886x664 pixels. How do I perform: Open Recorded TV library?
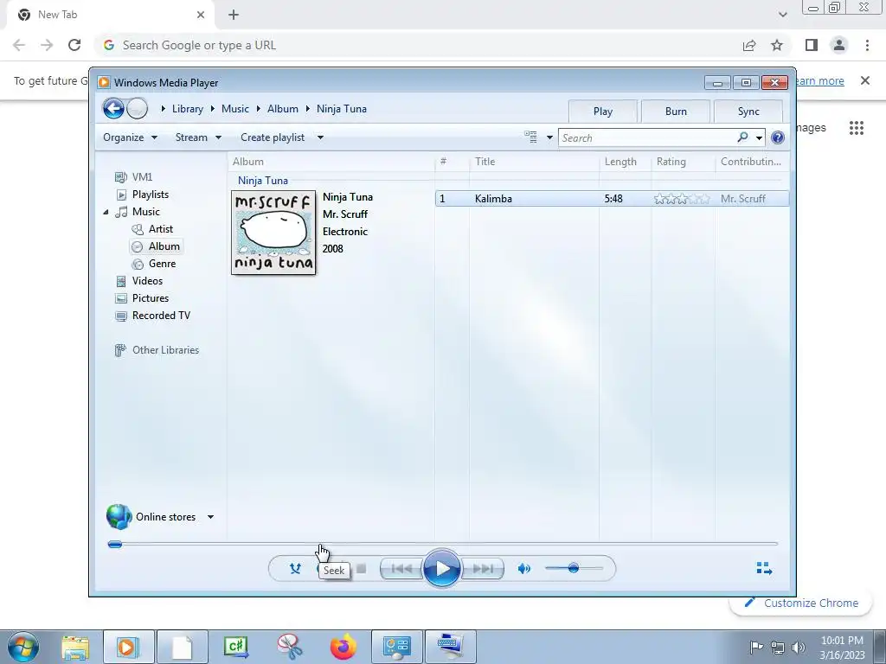point(161,316)
